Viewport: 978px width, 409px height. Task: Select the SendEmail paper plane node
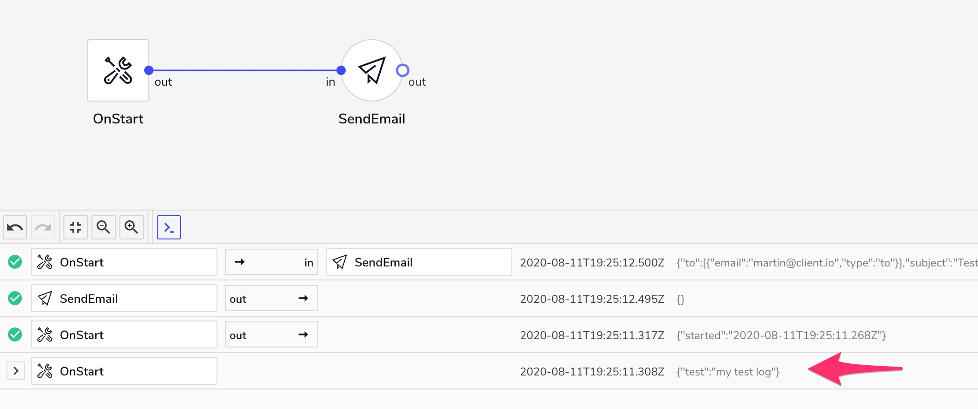tap(371, 70)
